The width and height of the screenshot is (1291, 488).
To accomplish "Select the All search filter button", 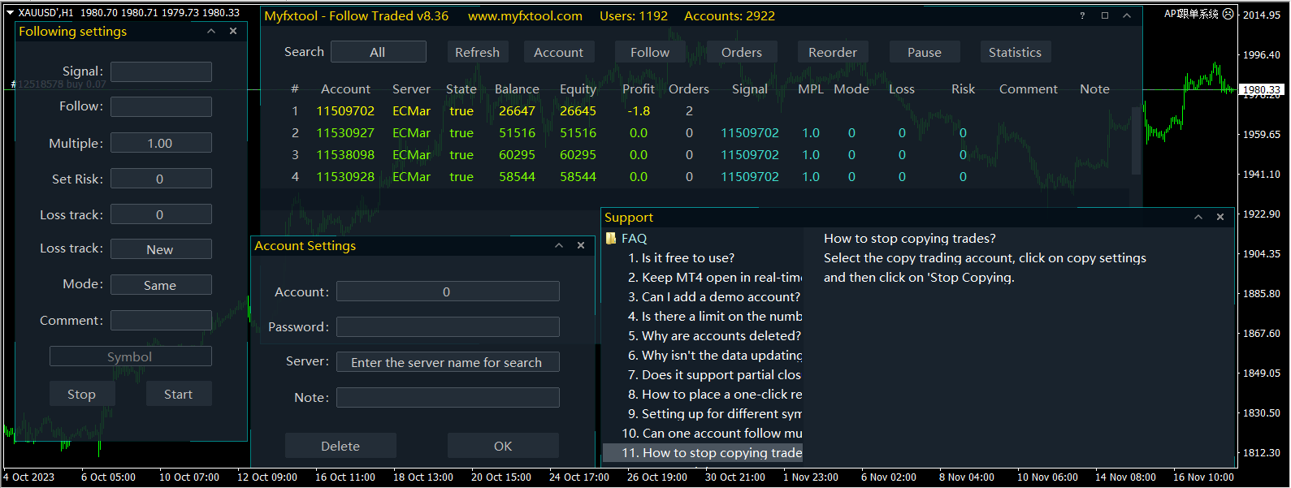I will click(x=378, y=52).
